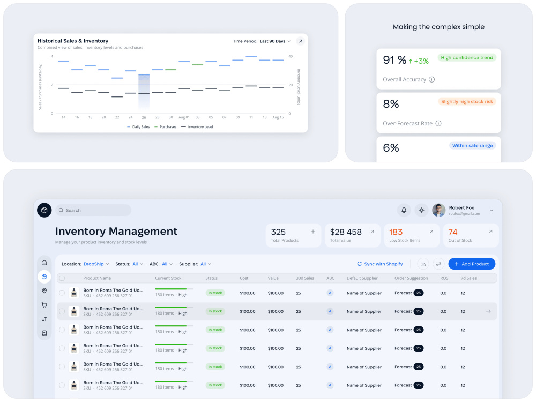Open the notifications bell
Viewport: 536px width, 402px height.
coord(404,210)
